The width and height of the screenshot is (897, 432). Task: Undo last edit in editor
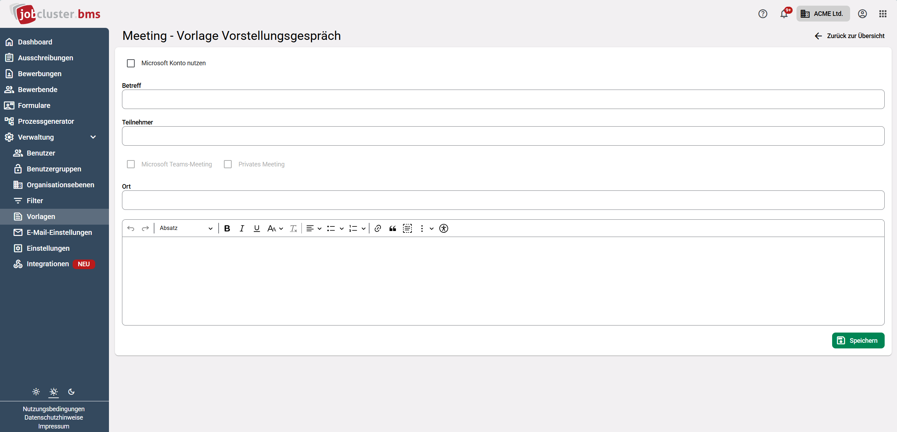point(131,229)
